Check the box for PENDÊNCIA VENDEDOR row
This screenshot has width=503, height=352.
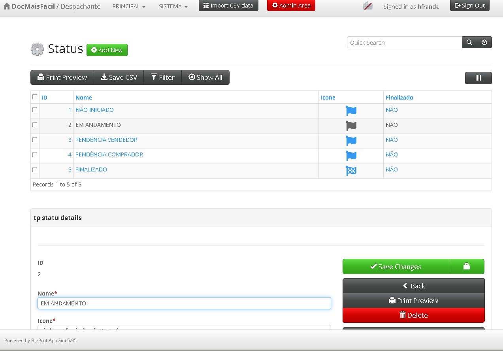[35, 140]
